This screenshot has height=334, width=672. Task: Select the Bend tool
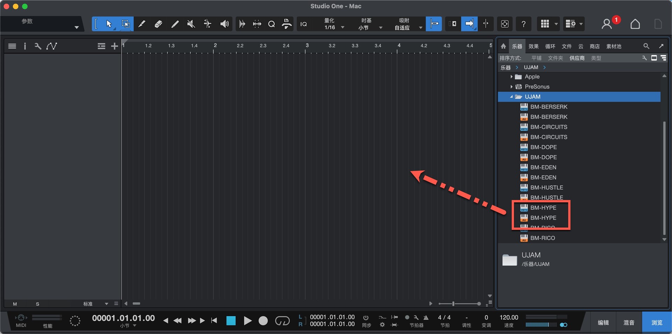pyautogui.click(x=208, y=24)
